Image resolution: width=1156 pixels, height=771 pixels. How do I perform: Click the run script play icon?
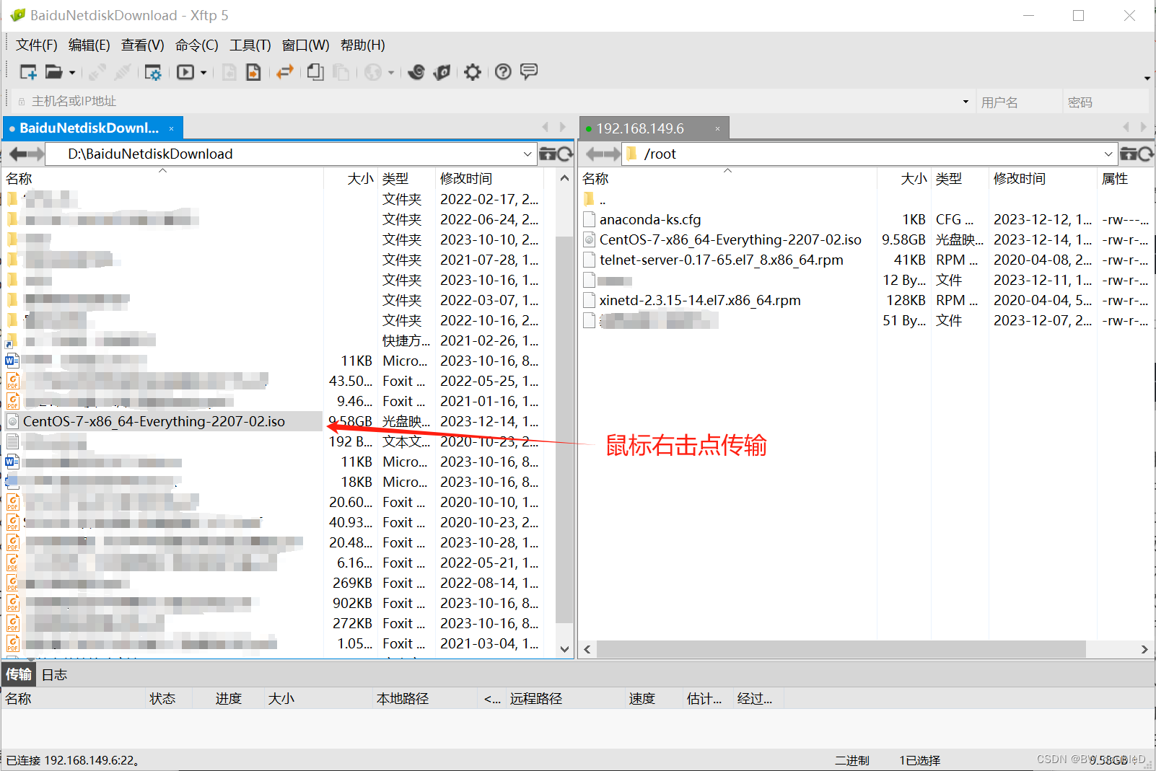click(x=185, y=72)
